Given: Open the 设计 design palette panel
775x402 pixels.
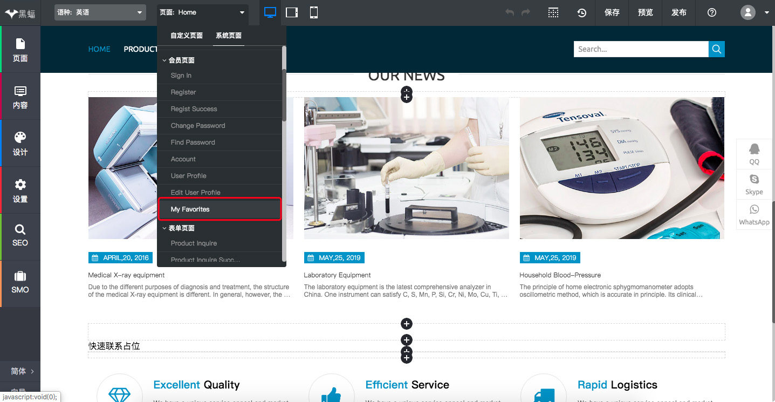Looking at the screenshot, I should [x=20, y=144].
